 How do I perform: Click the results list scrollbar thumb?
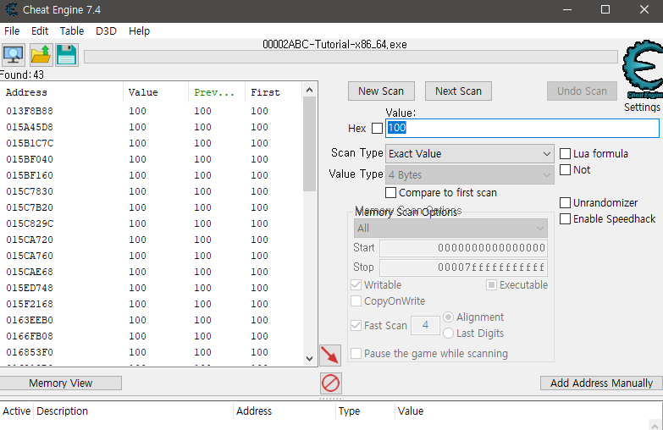click(x=310, y=144)
